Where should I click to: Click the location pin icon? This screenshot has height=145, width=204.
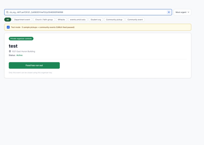click(10, 51)
